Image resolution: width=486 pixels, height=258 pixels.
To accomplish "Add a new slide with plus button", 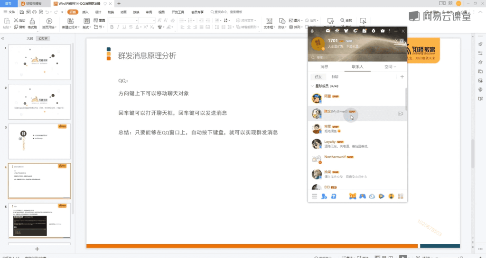I will [37, 249].
